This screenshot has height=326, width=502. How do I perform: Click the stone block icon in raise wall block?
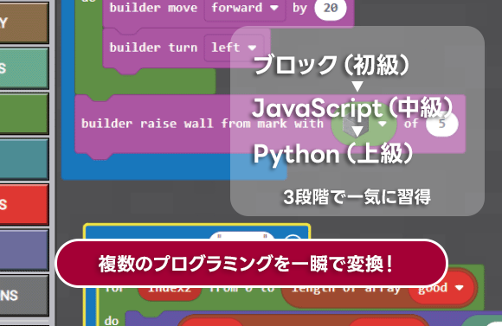click(355, 125)
